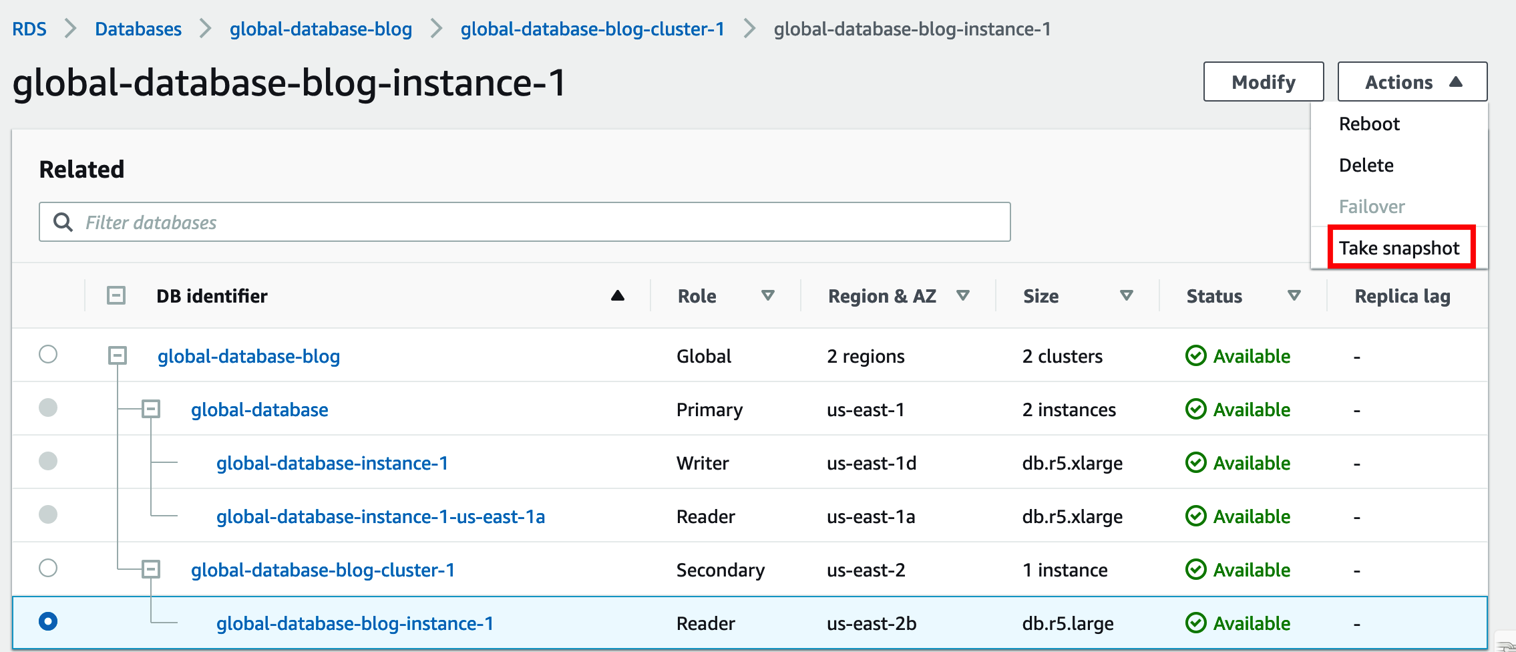The height and width of the screenshot is (652, 1516).
Task: Click the Region & AZ sort arrow
Action: (963, 296)
